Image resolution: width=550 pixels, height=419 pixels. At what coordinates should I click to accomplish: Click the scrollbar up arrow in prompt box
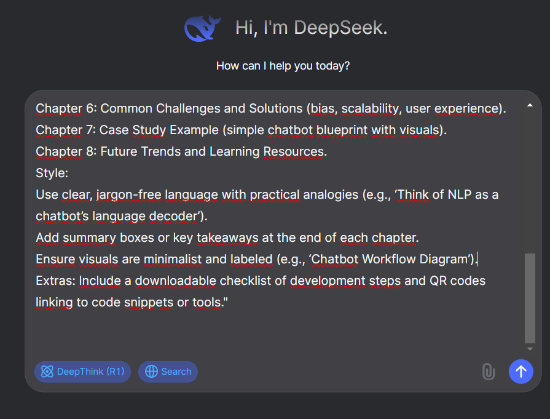[530, 105]
